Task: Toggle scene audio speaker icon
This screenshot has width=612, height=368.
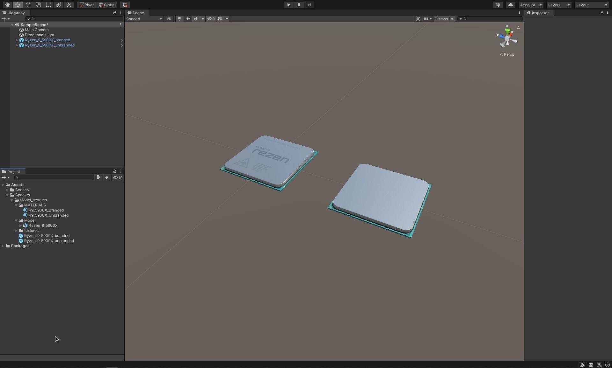Action: (188, 19)
